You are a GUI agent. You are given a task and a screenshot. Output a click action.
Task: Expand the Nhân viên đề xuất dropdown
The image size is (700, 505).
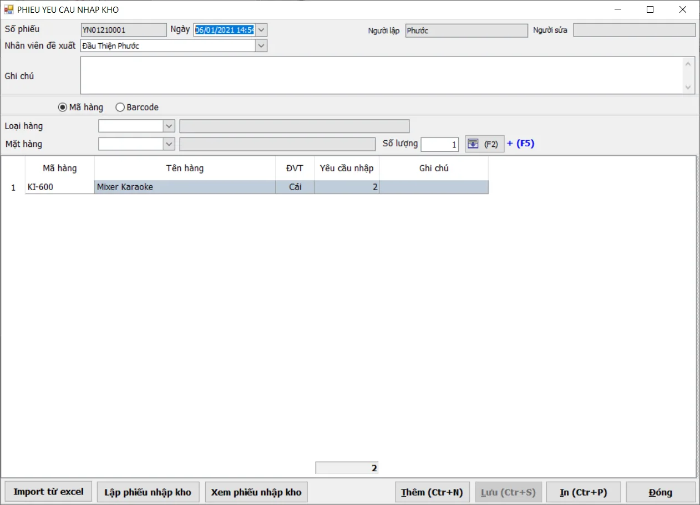click(261, 46)
